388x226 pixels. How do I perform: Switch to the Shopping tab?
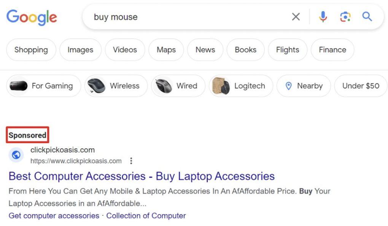(x=31, y=50)
